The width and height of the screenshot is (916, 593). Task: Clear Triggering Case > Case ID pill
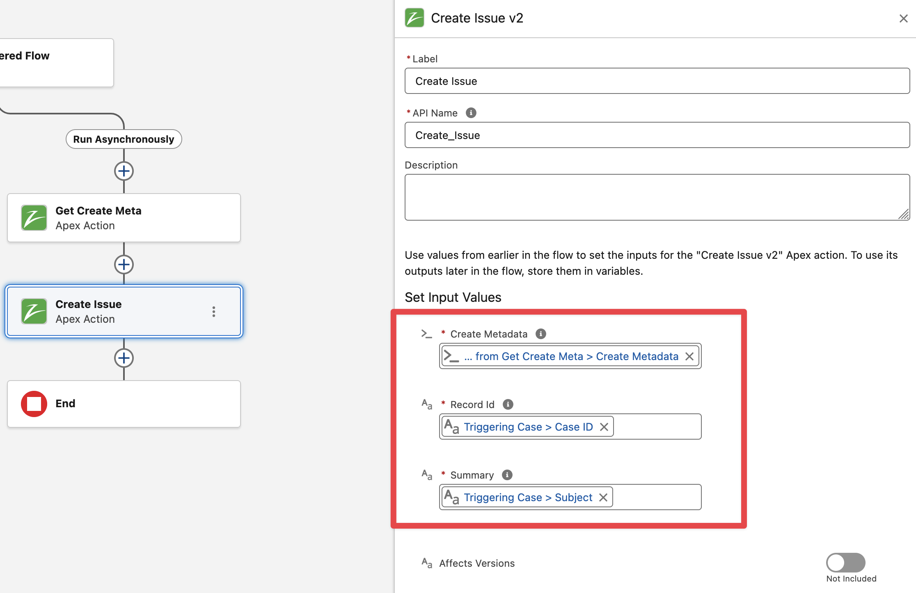[604, 427]
